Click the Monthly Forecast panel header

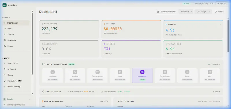(53, 101)
